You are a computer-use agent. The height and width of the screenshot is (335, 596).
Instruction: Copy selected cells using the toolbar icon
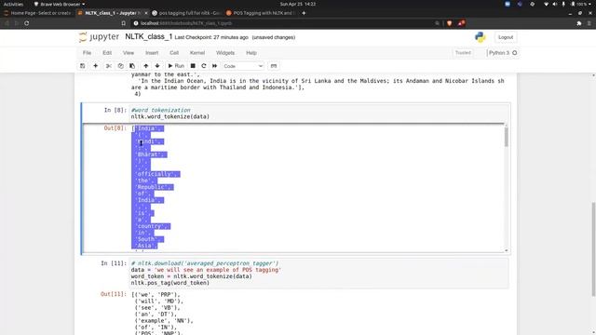pos(120,66)
